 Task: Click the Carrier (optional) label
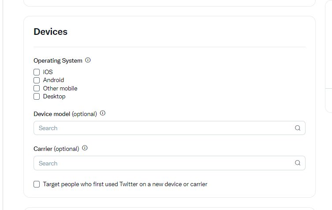pyautogui.click(x=56, y=149)
